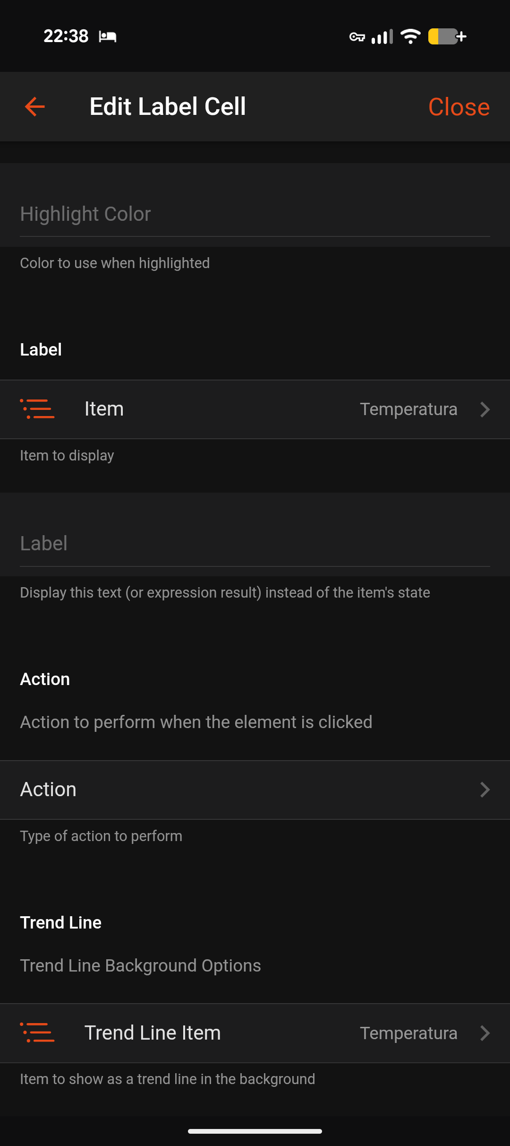Tap the Wi-Fi status icon
The width and height of the screenshot is (510, 1146).
(x=410, y=36)
